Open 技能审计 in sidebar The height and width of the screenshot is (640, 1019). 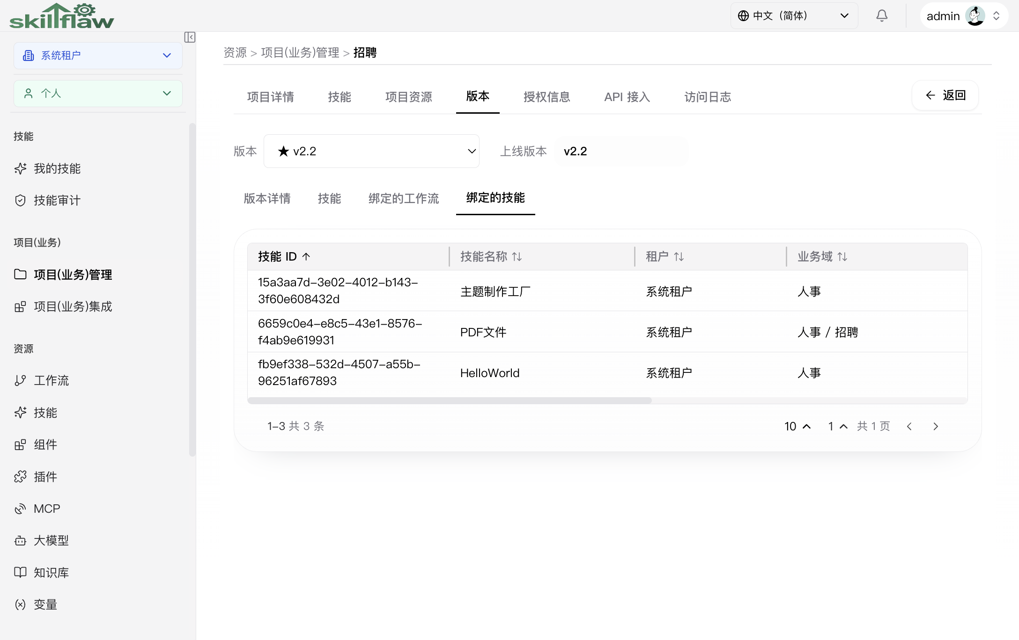[x=57, y=200]
